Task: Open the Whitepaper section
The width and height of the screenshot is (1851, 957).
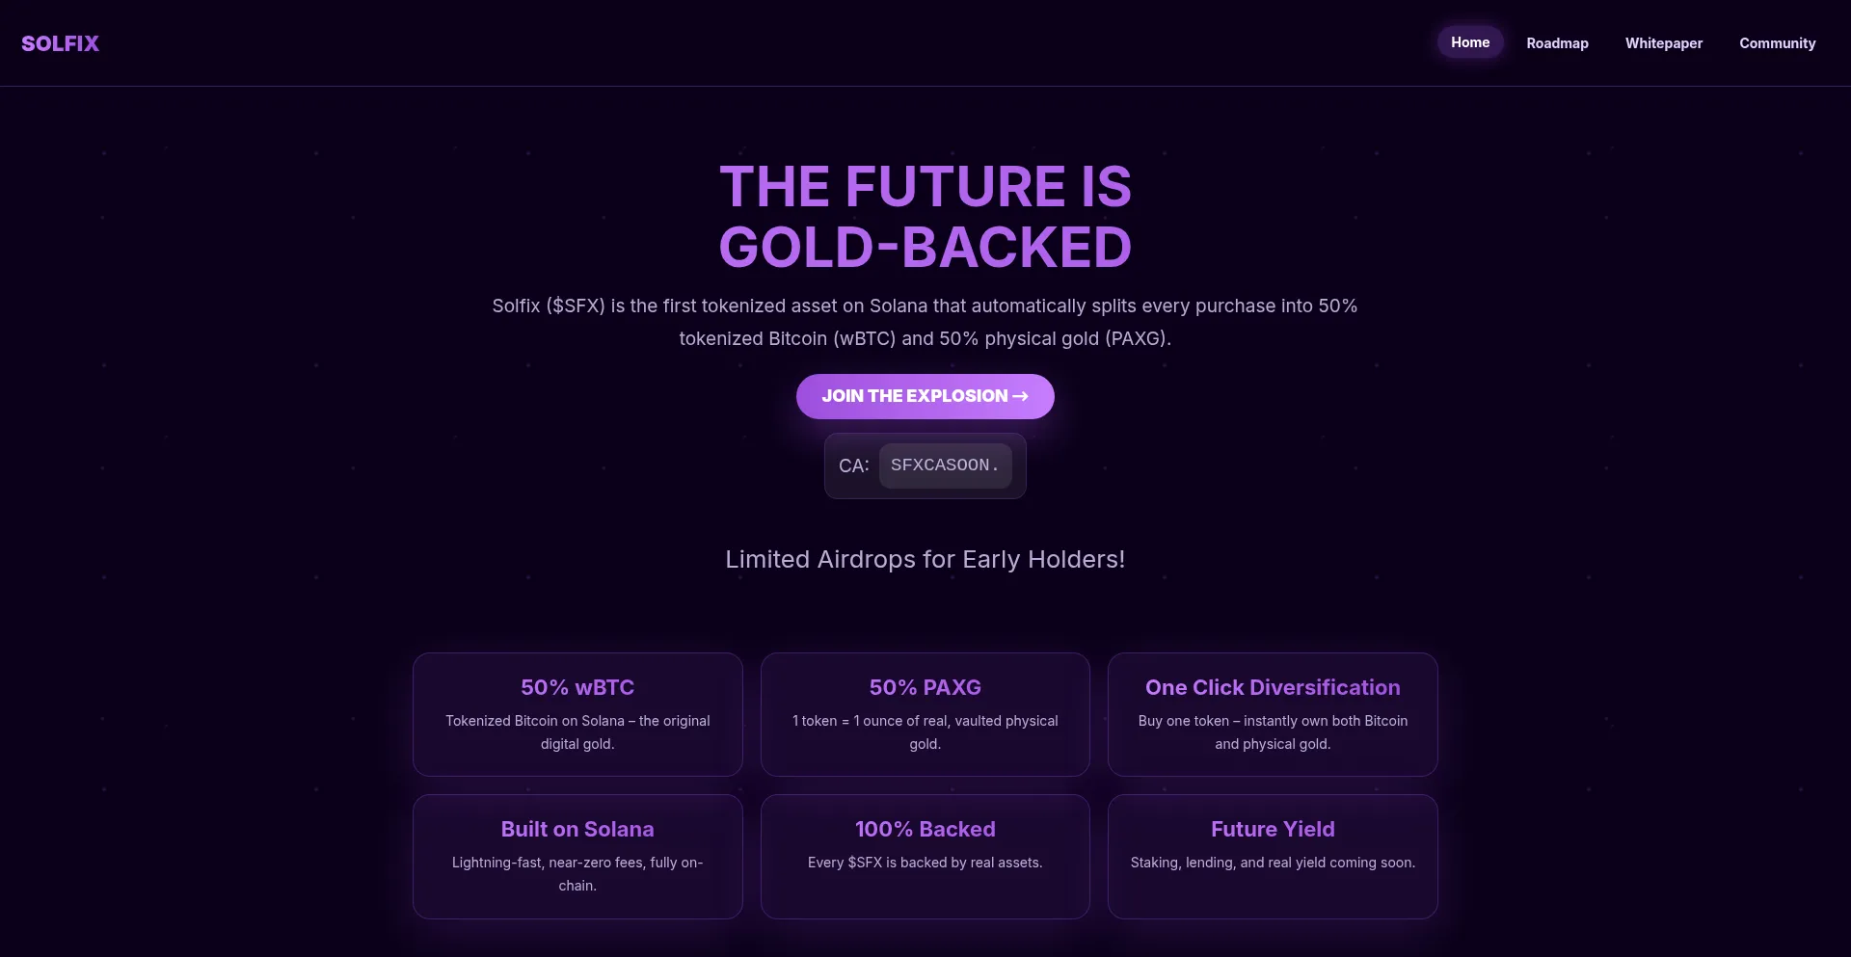Action: click(1664, 42)
